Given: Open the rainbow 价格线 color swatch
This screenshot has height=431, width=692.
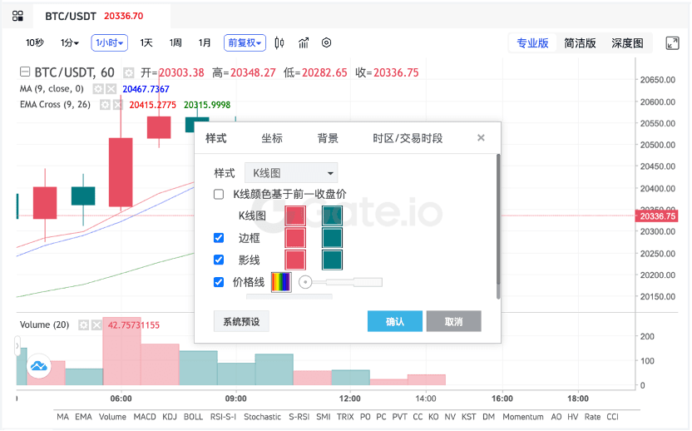Looking at the screenshot, I should point(281,282).
